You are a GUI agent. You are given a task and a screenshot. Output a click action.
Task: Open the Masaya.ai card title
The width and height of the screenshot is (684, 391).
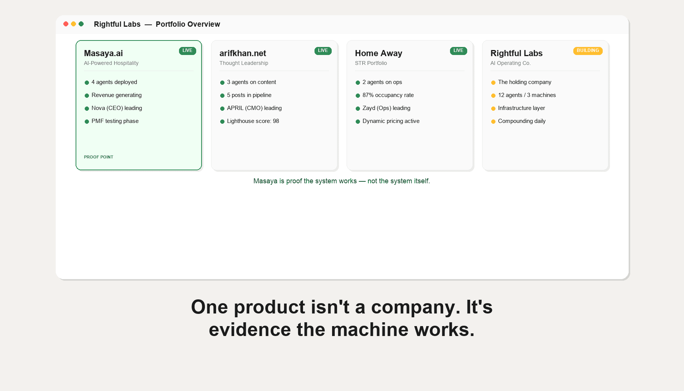(x=103, y=53)
